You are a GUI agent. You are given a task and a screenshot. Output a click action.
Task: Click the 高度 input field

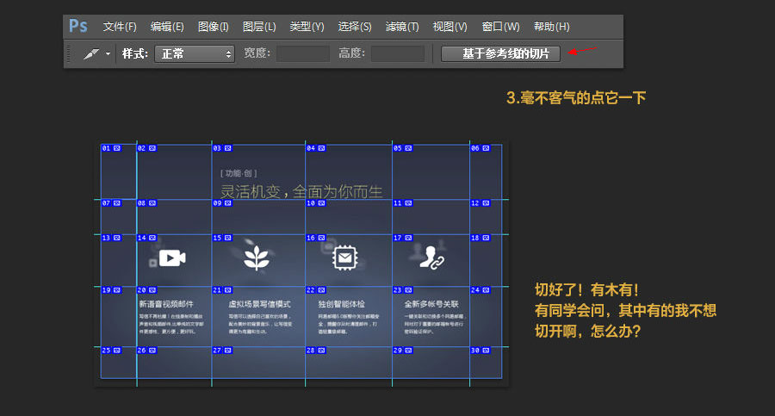(x=397, y=53)
